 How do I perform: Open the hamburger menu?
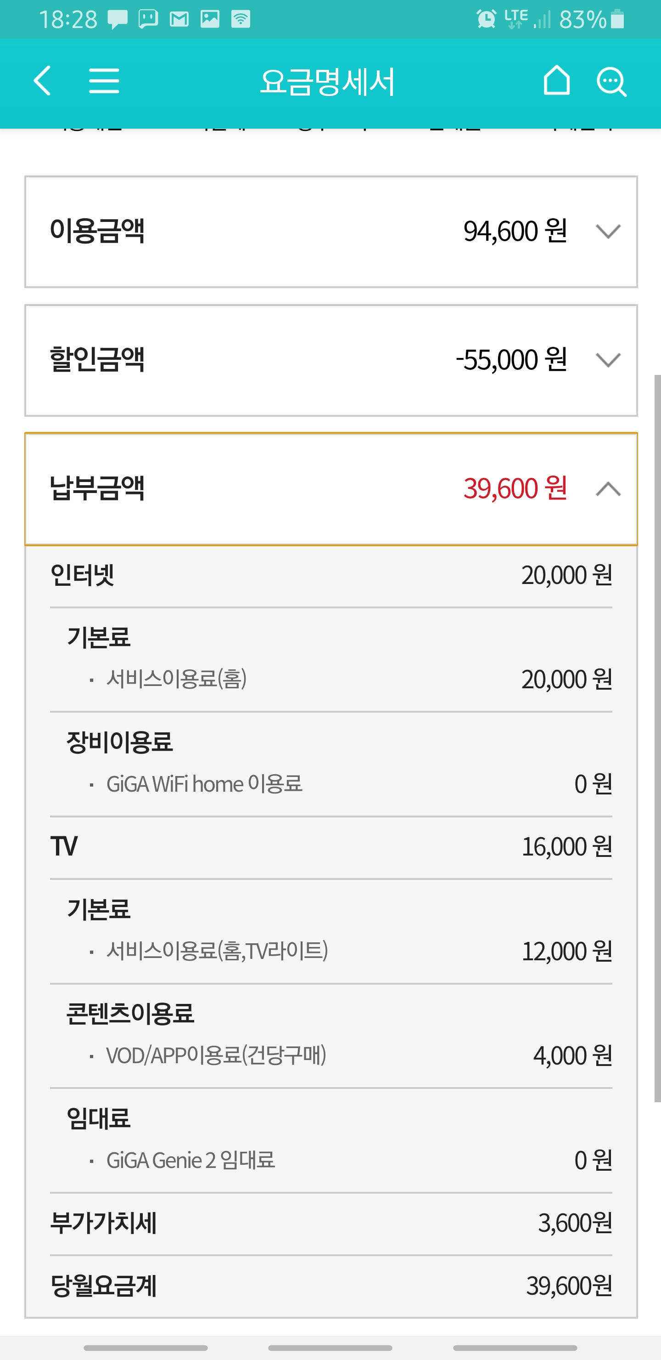tap(104, 81)
